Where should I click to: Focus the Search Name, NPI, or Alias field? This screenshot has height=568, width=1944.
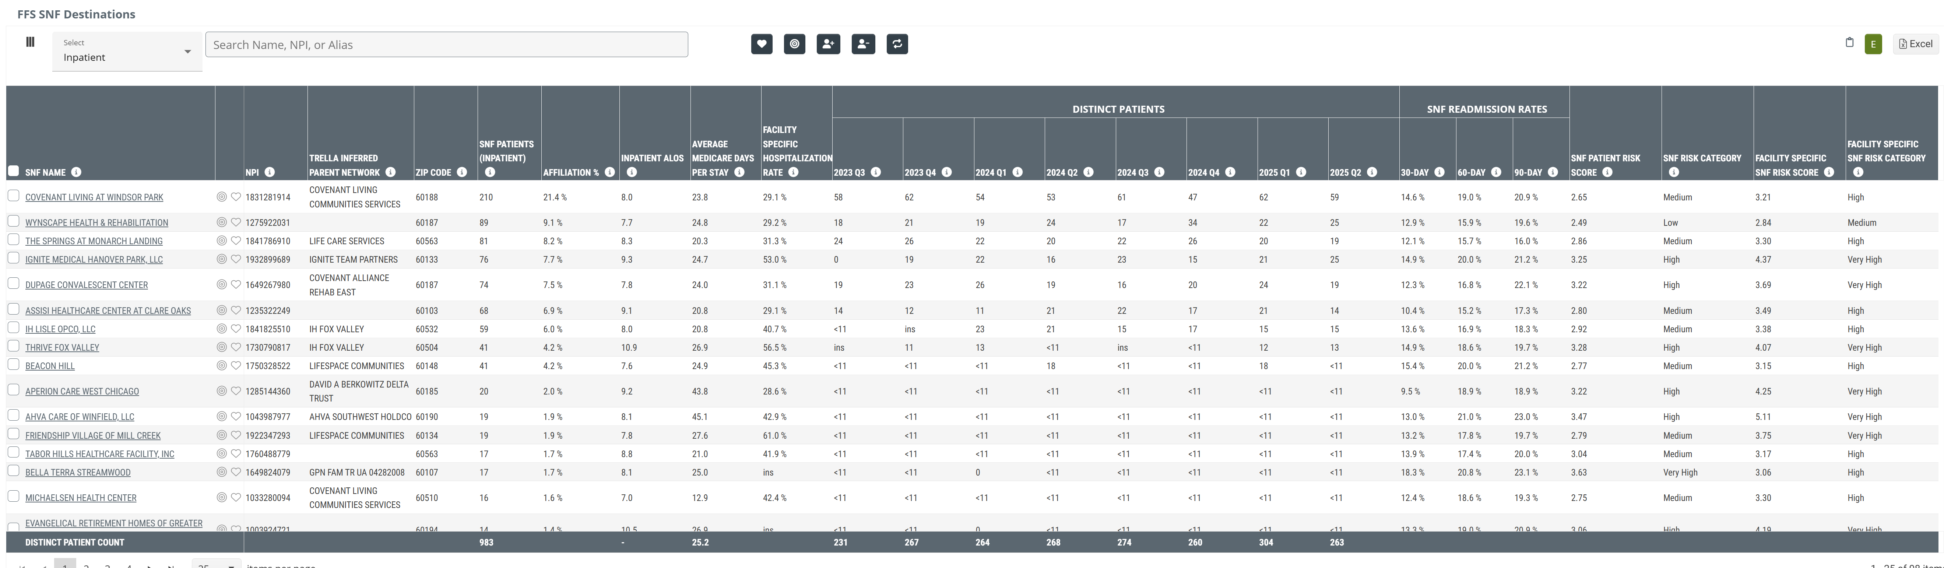(446, 45)
